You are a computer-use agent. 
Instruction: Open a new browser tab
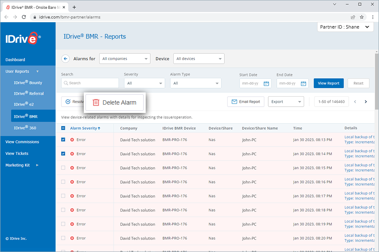(74, 7)
